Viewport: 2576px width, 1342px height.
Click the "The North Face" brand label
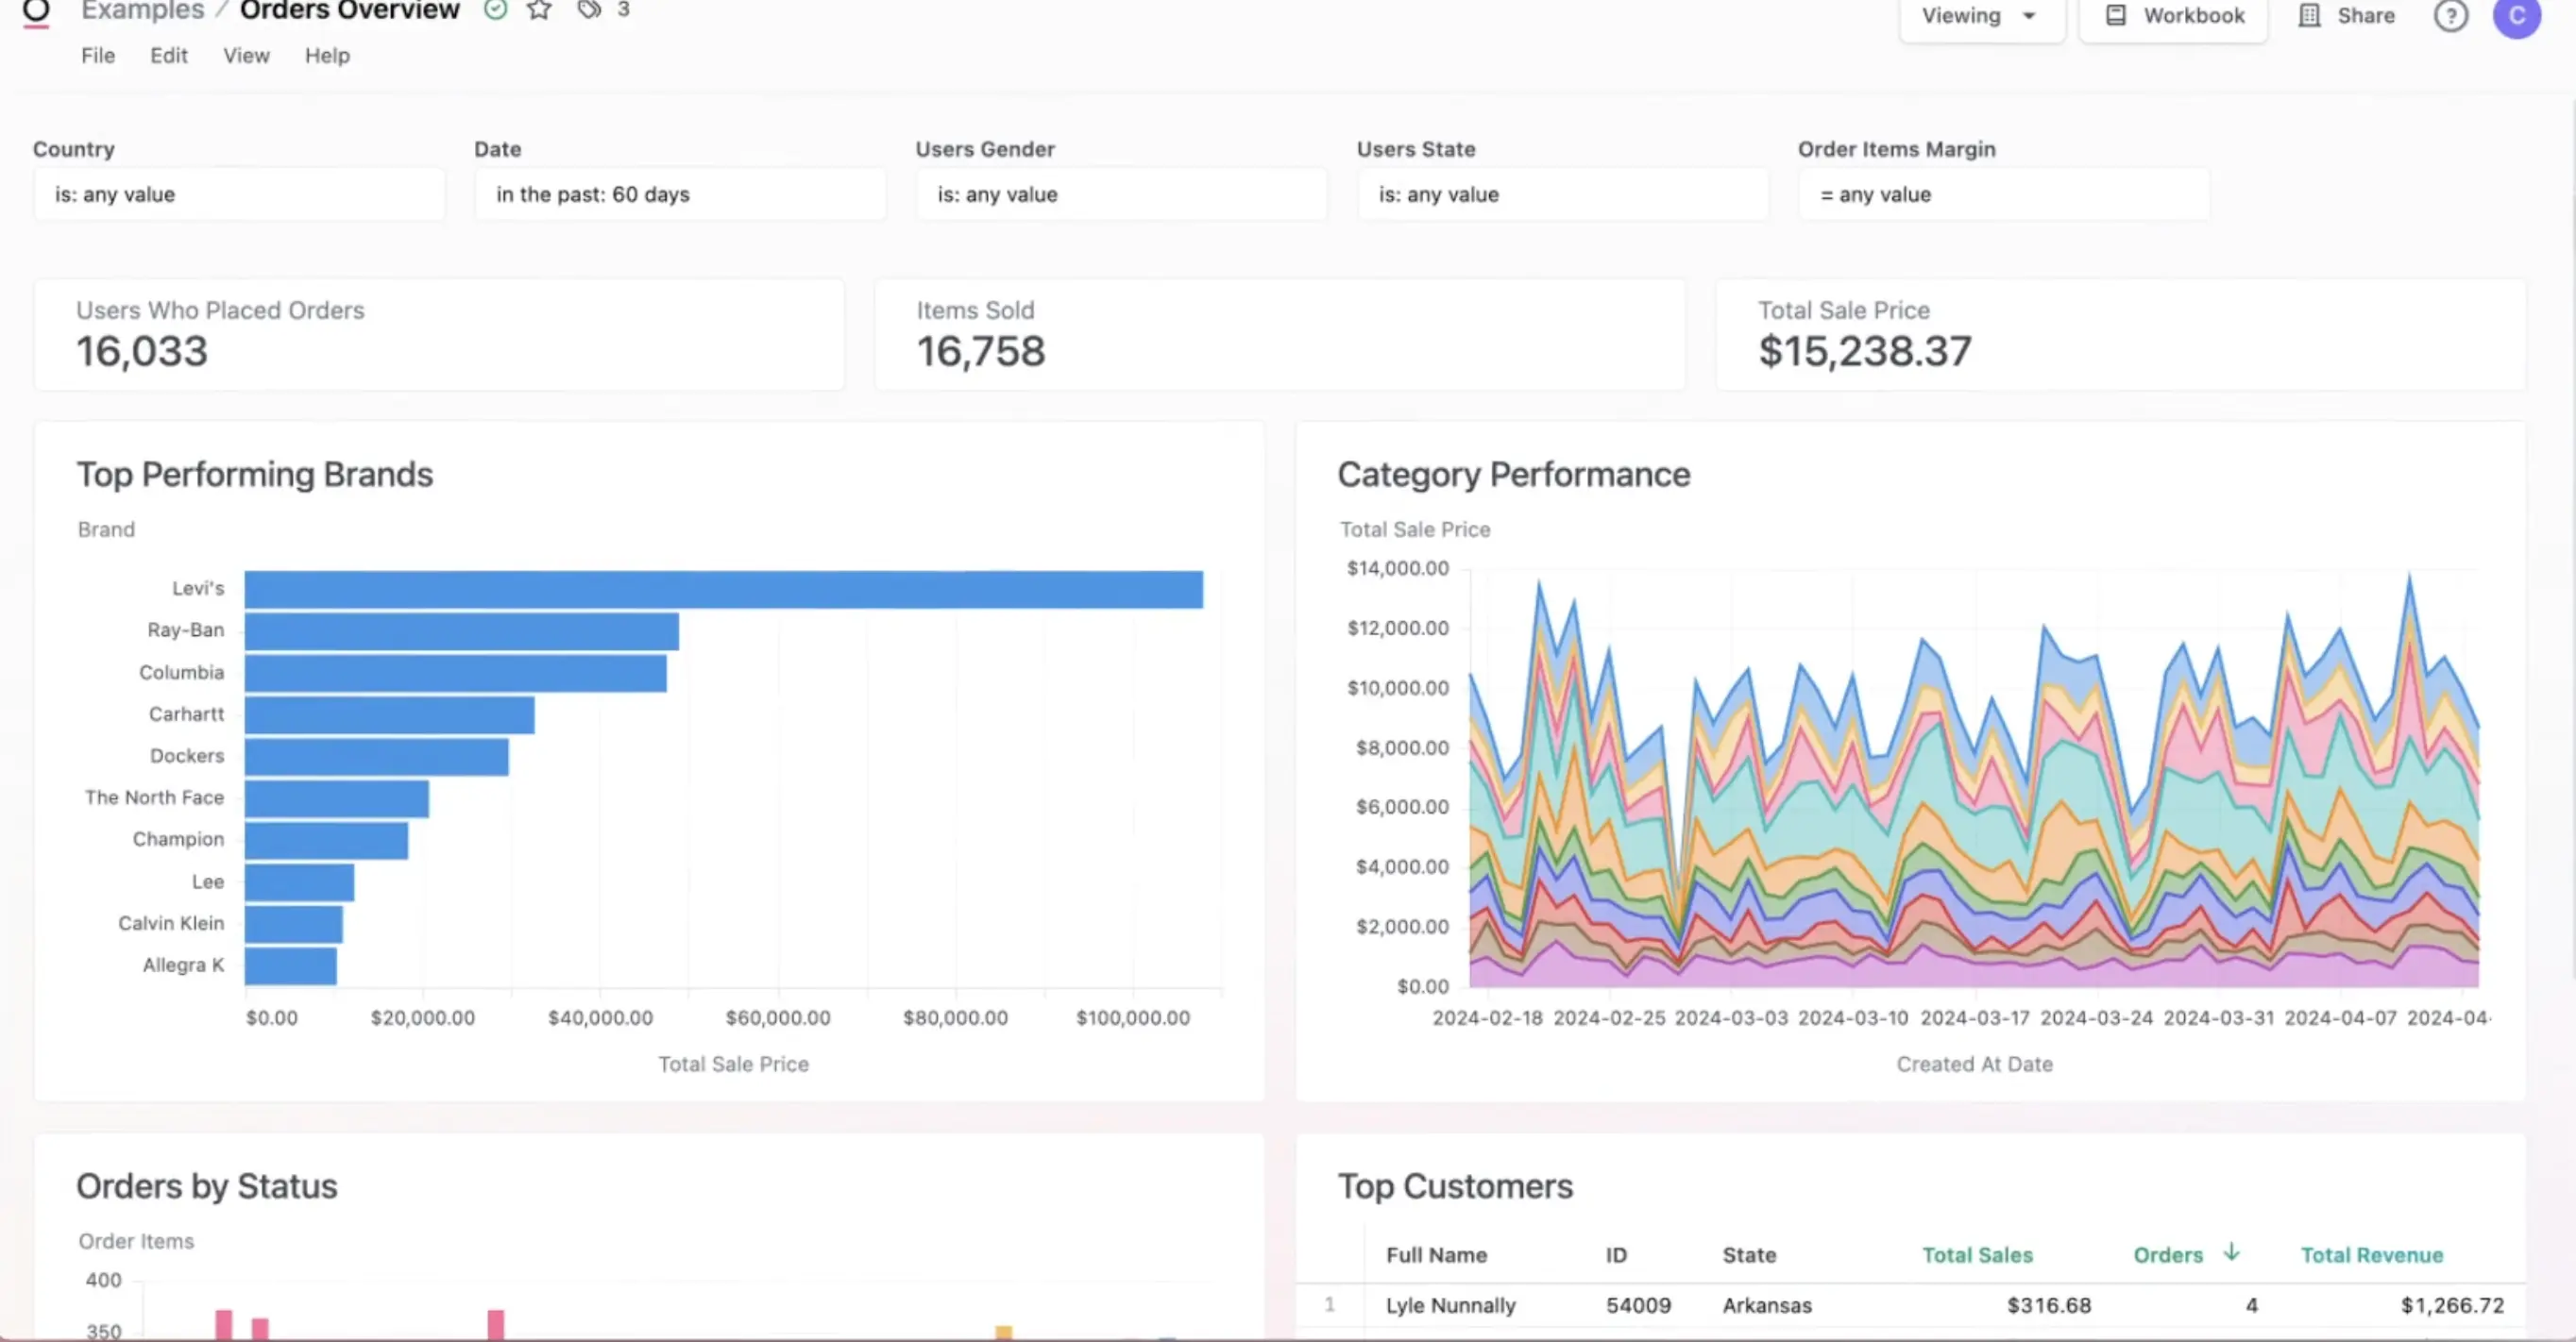[154, 797]
